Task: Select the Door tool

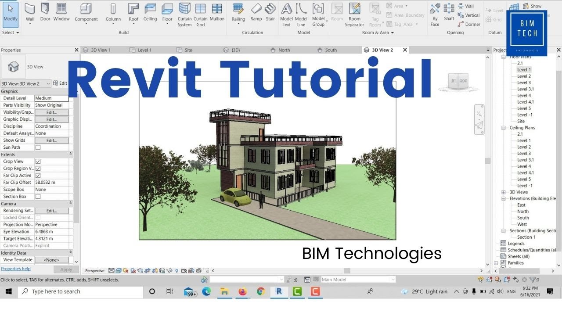Action: pyautogui.click(x=45, y=12)
